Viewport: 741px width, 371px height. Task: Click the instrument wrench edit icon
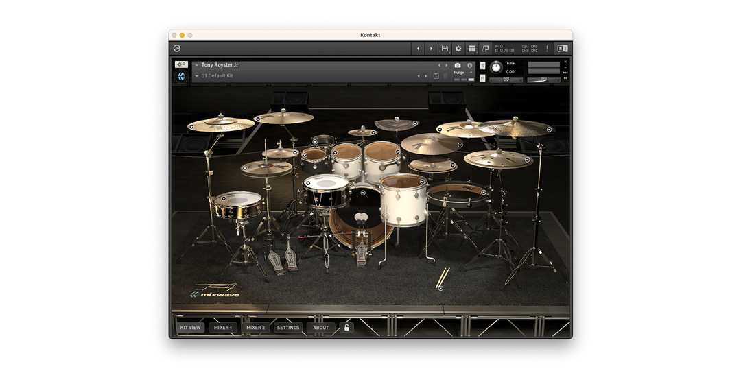(181, 64)
